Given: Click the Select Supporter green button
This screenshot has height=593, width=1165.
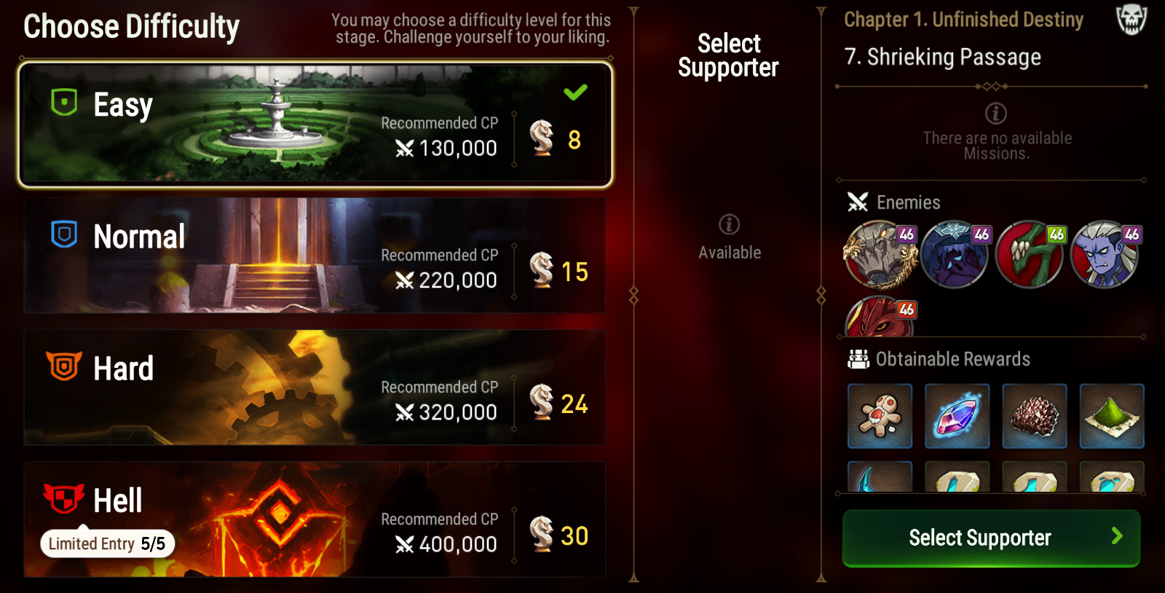Looking at the screenshot, I should tap(991, 538).
